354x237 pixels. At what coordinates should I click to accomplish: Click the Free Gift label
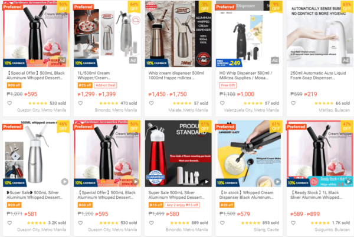[x=228, y=85]
